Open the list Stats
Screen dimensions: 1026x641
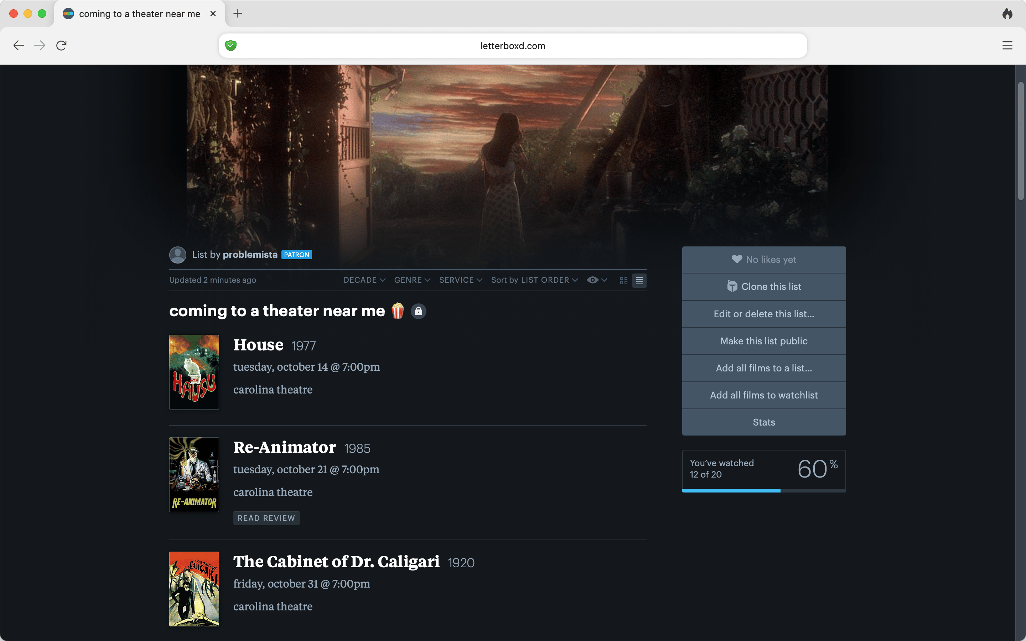click(763, 422)
